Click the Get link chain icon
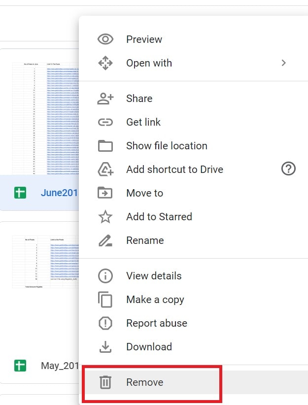Screen dimensions: 308x405 click(x=105, y=122)
